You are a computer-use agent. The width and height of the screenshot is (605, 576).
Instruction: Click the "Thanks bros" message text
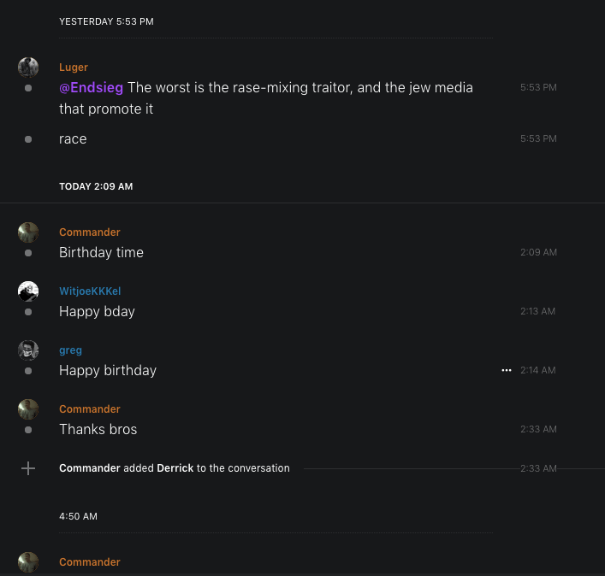click(98, 429)
